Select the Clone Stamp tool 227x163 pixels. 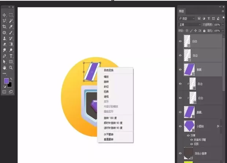click(x=4, y=38)
